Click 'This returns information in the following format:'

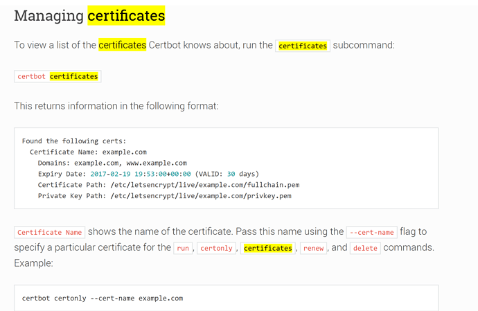[x=116, y=106]
